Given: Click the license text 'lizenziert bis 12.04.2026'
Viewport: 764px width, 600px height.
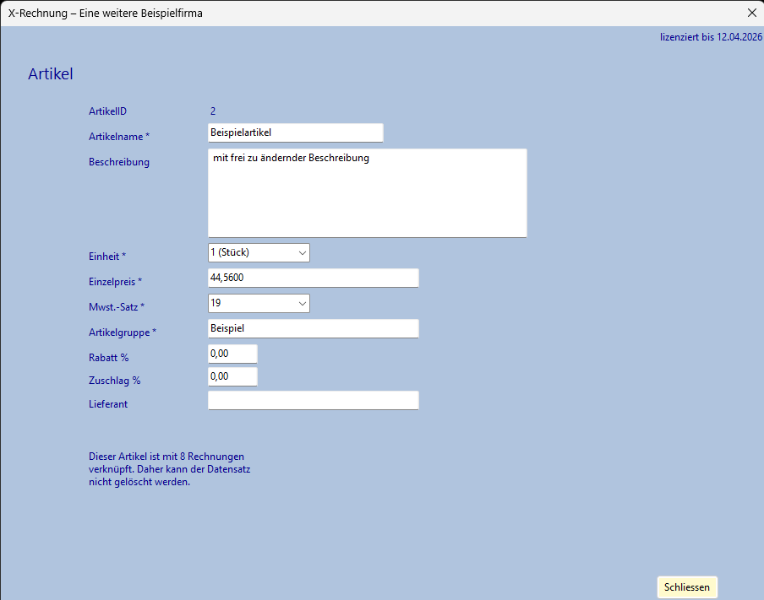Looking at the screenshot, I should pyautogui.click(x=711, y=37).
